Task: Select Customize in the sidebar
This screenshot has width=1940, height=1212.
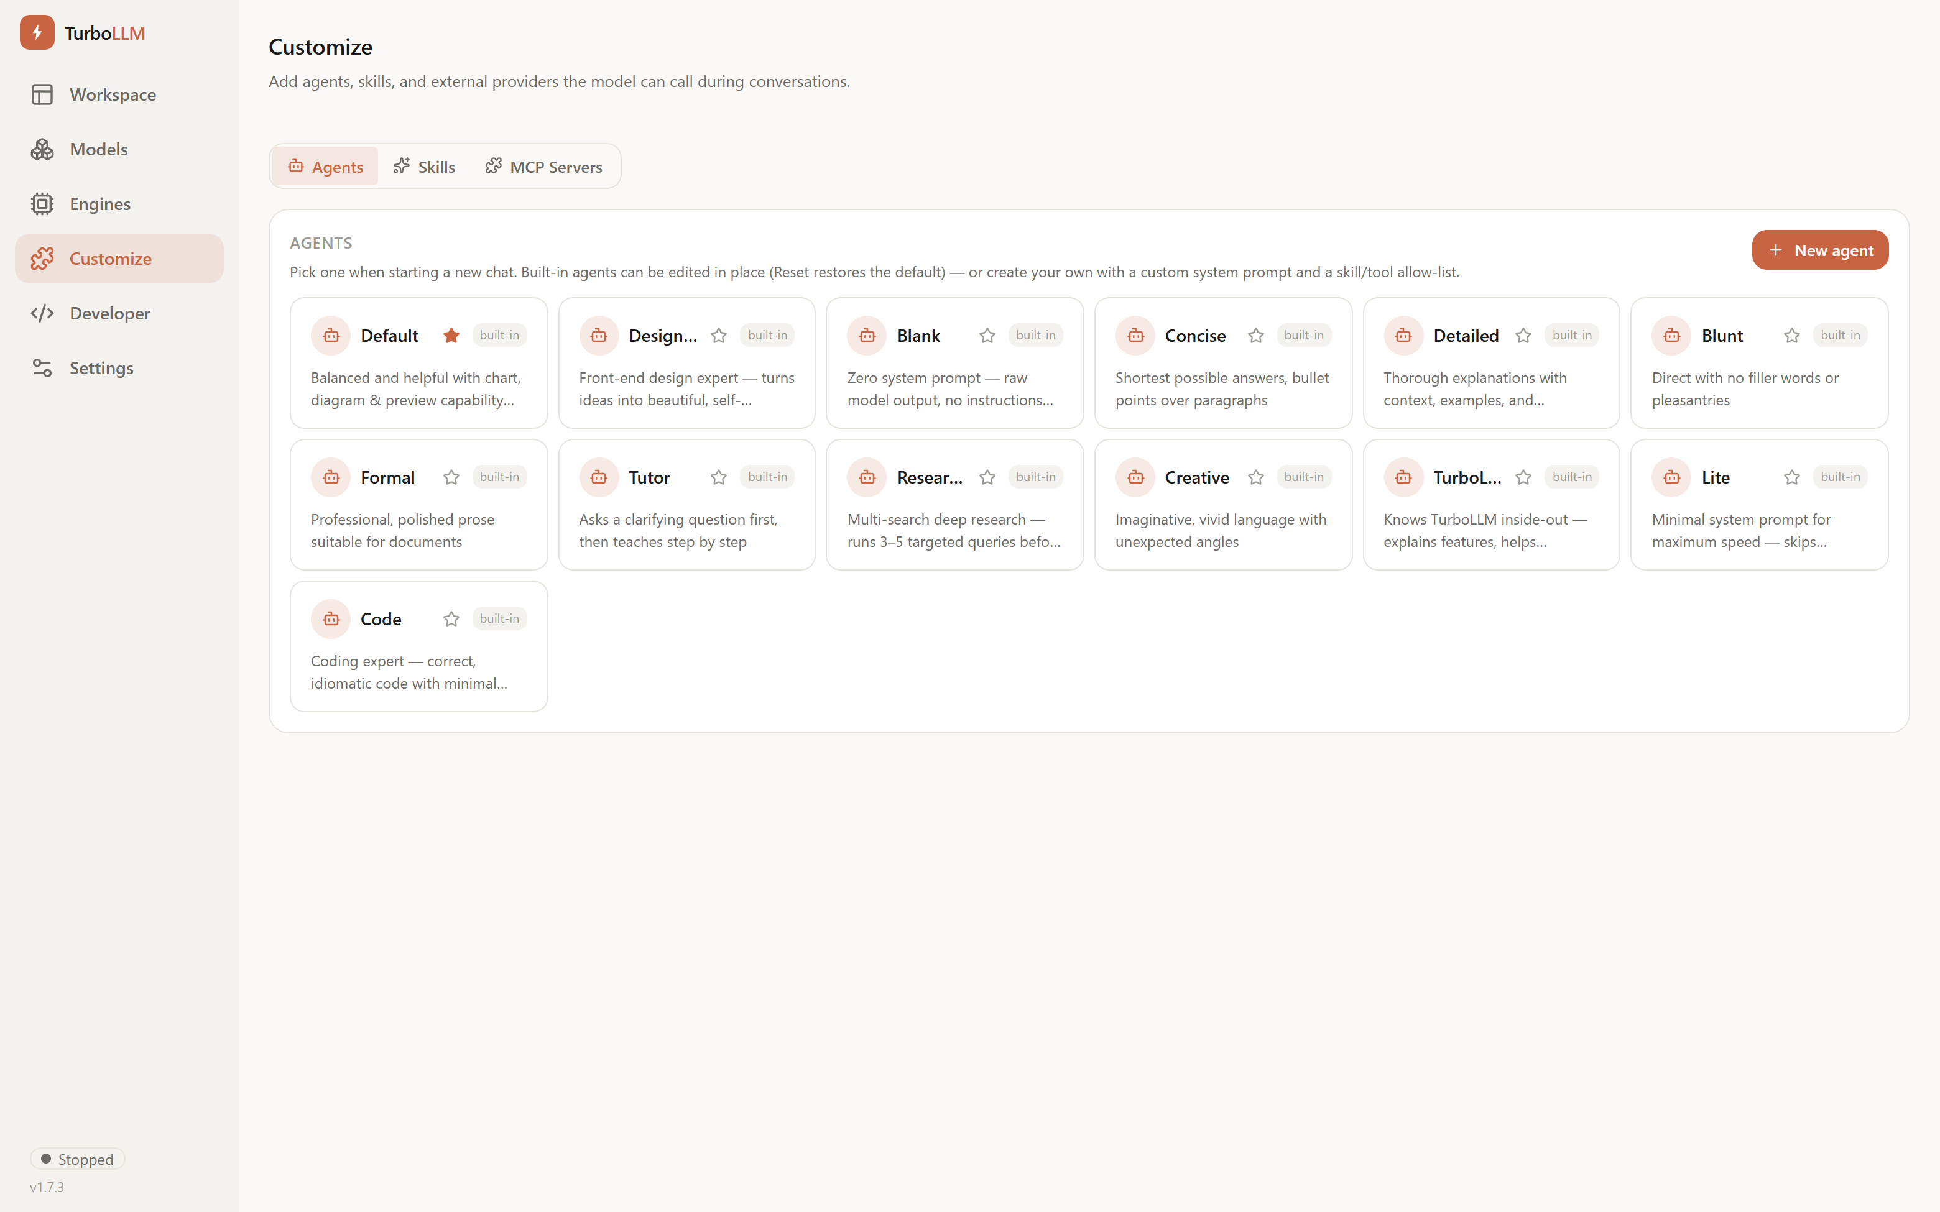Action: click(119, 258)
